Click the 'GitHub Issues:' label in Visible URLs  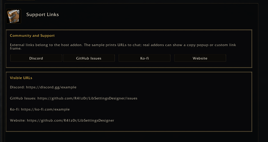pyautogui.click(x=23, y=98)
